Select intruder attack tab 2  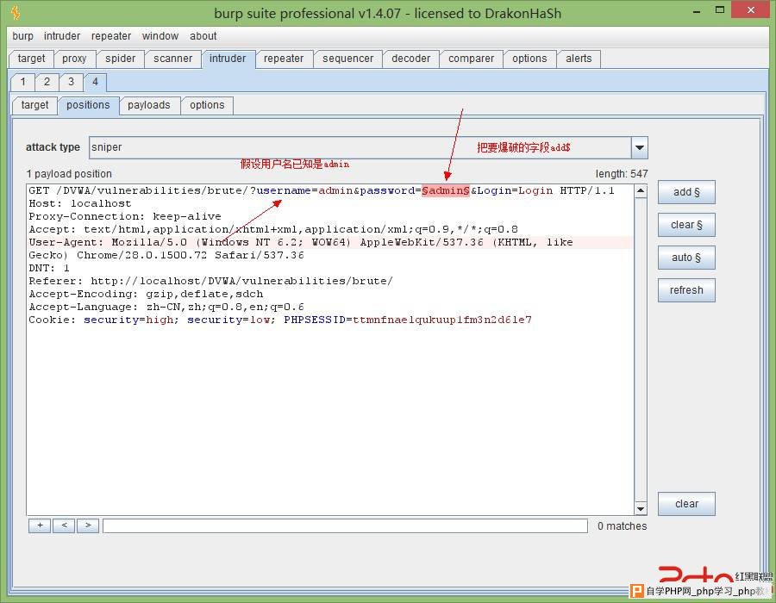click(x=47, y=82)
